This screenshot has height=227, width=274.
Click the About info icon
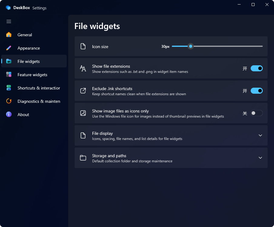click(x=9, y=114)
